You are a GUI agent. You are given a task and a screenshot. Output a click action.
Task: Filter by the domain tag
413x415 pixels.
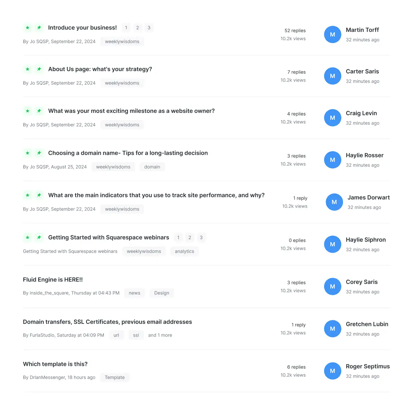click(x=152, y=167)
